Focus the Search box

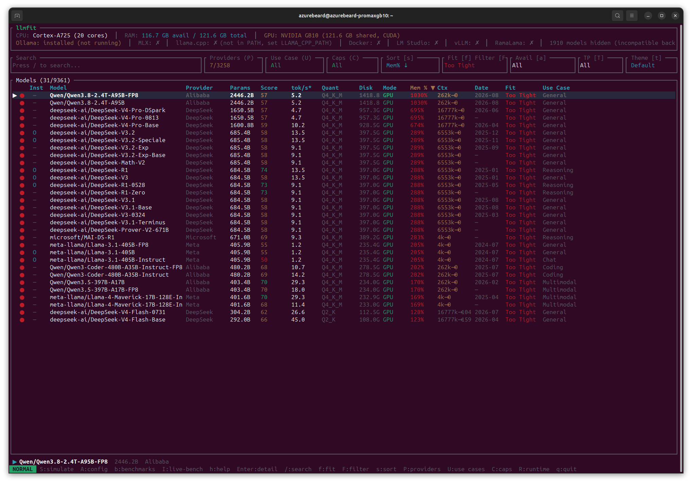point(106,65)
